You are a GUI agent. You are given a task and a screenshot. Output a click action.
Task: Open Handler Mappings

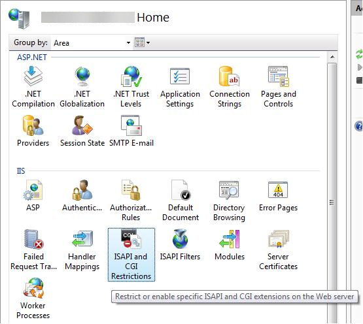click(82, 250)
